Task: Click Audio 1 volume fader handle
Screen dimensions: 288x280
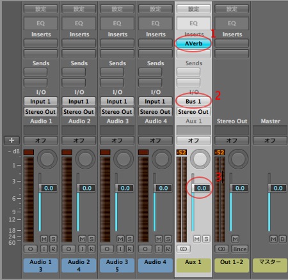Action: coord(48,188)
